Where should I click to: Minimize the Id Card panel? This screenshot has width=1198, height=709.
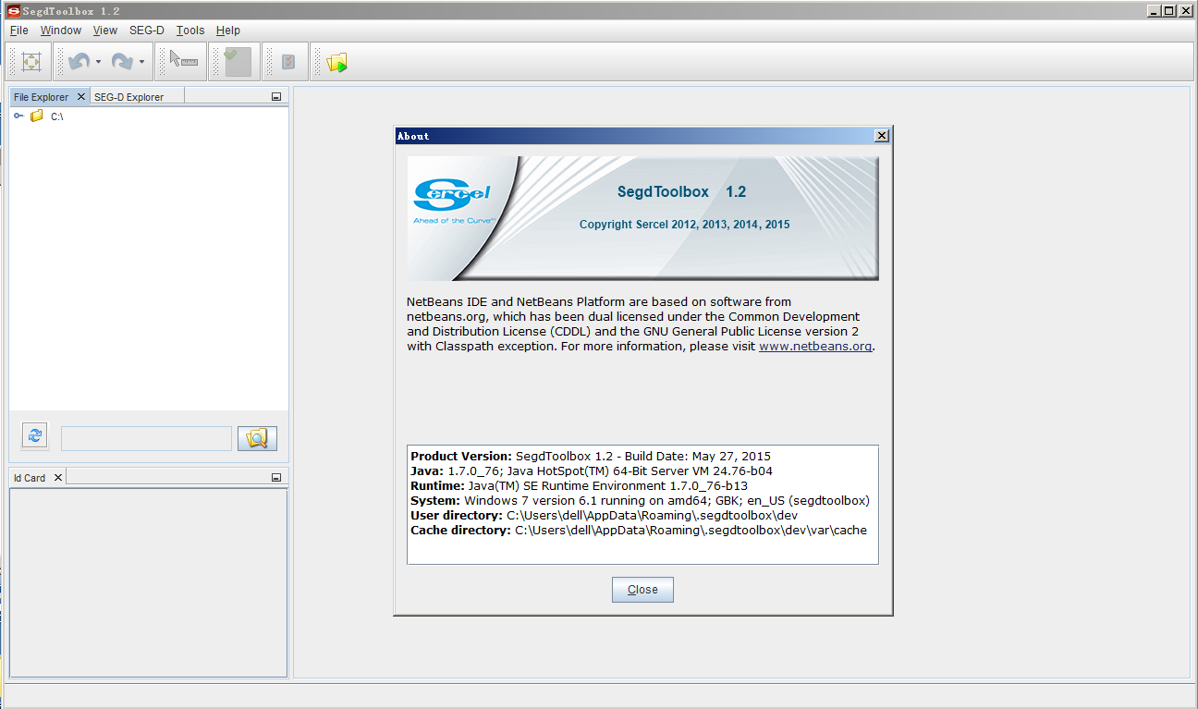pyautogui.click(x=276, y=478)
